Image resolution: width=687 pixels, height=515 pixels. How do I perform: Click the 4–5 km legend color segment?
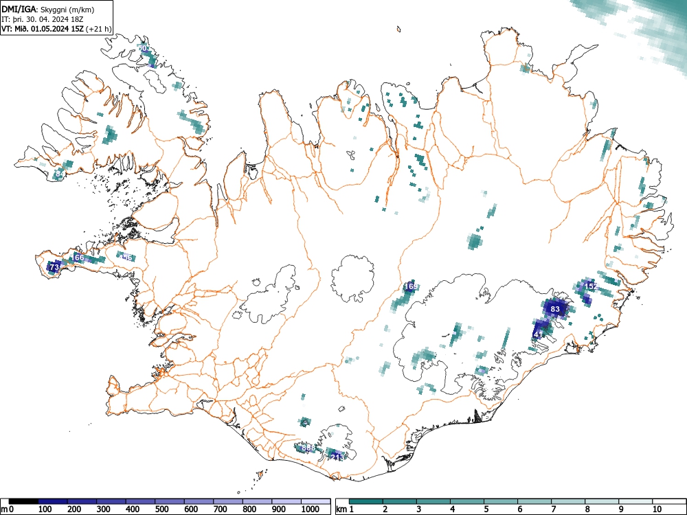pyautogui.click(x=467, y=501)
